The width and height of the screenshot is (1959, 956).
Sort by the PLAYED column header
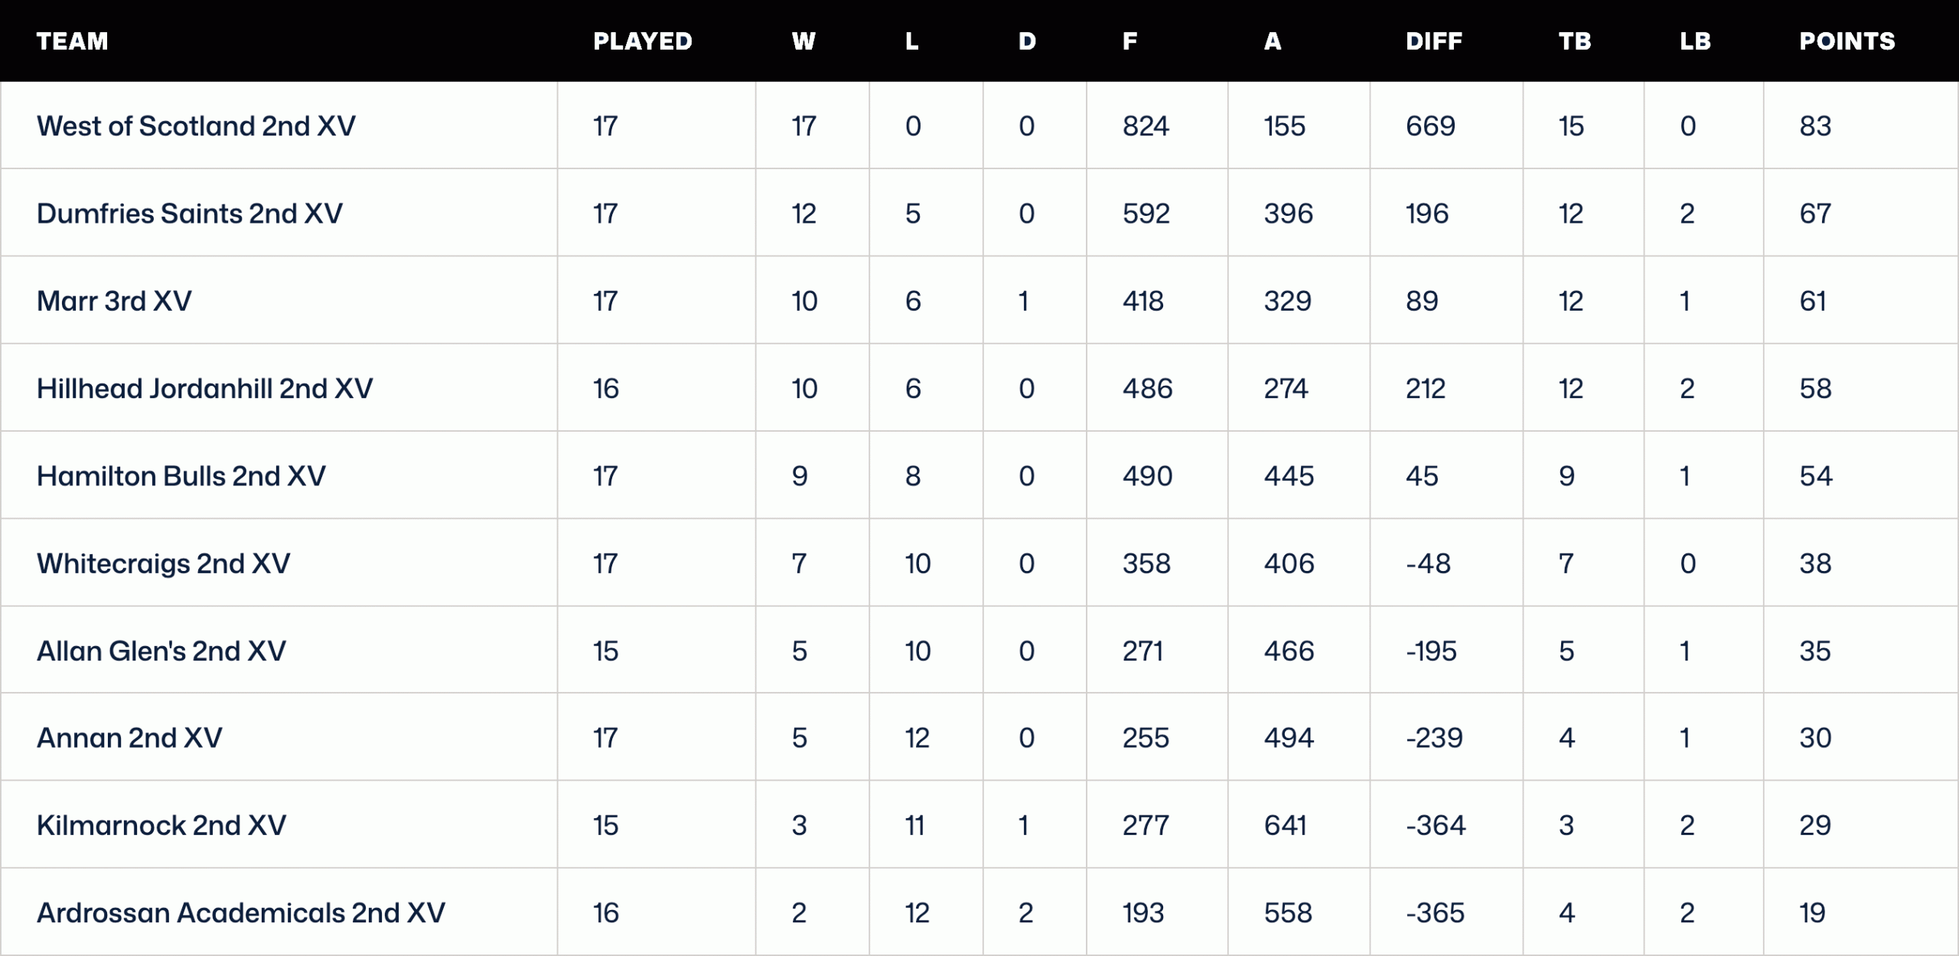point(643,41)
